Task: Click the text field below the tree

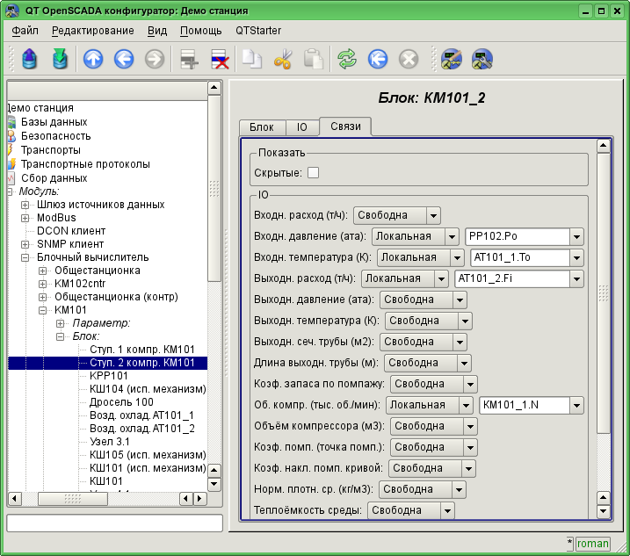Action: tap(114, 524)
